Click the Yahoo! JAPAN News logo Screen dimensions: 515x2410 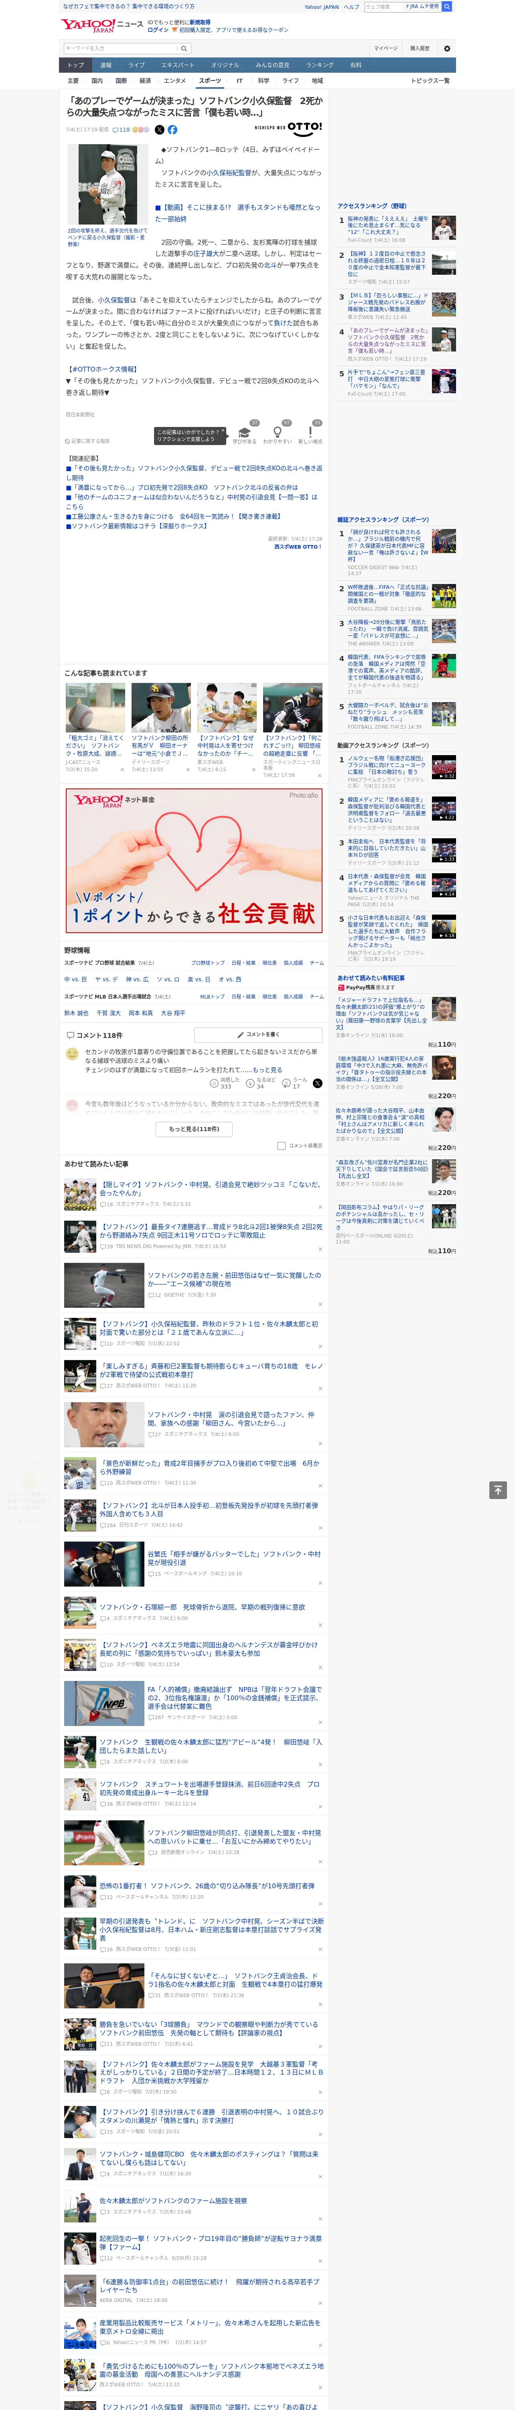(x=102, y=25)
